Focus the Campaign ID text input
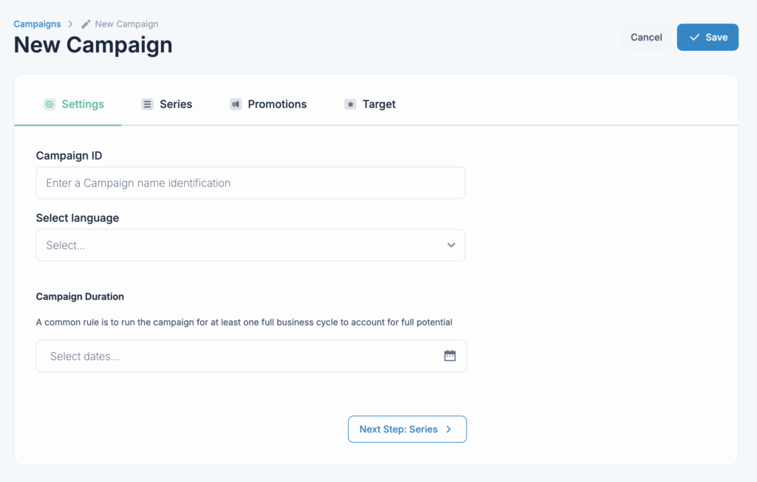Screen dimensions: 757x482 click(250, 182)
